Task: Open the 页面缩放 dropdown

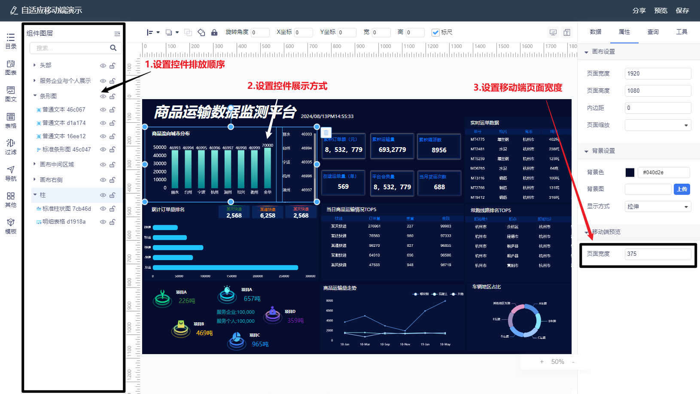Action: (658, 125)
